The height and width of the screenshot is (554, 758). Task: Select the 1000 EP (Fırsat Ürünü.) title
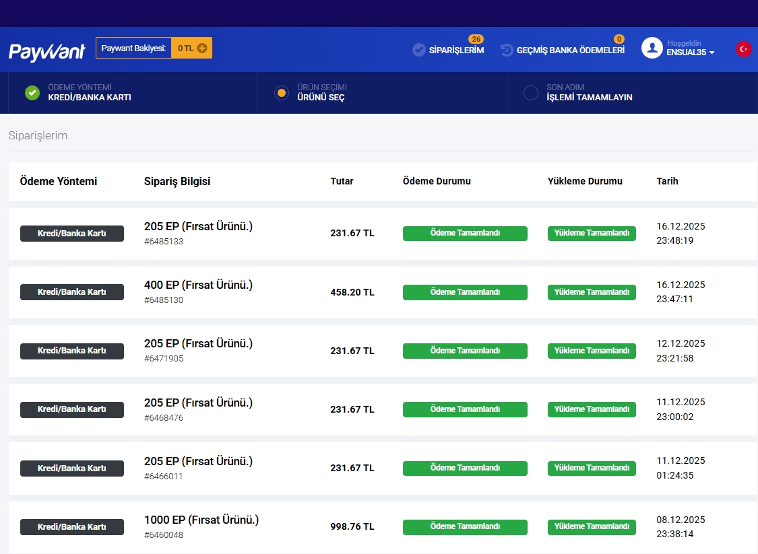coord(201,520)
